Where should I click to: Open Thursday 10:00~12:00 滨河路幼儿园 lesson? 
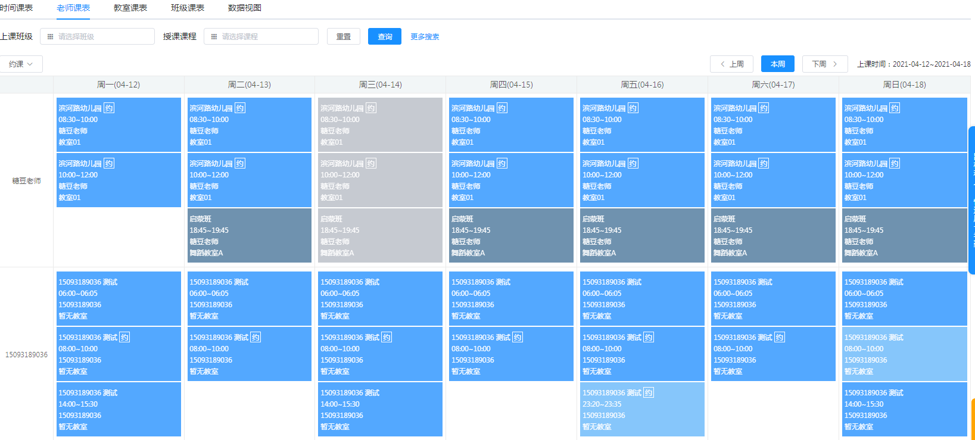pyautogui.click(x=512, y=180)
